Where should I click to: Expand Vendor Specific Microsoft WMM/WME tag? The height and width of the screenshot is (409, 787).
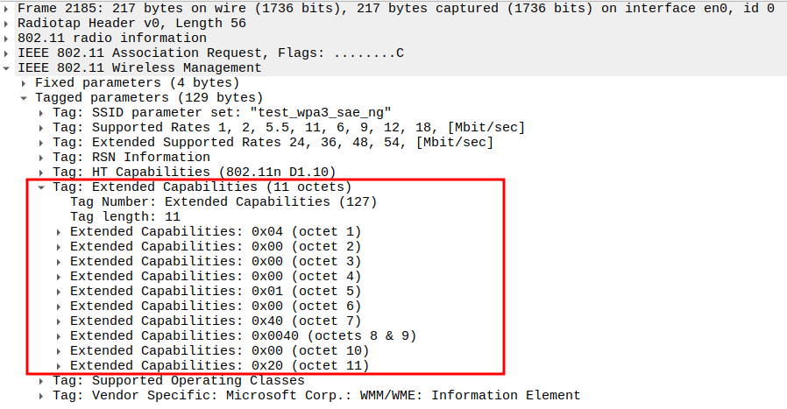click(x=42, y=395)
